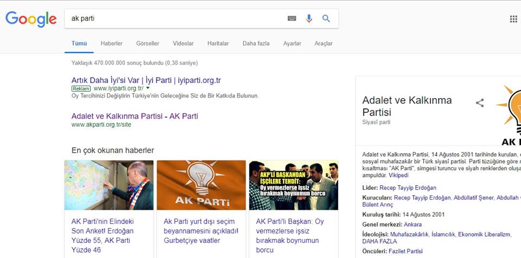
Task: Click the magnifying glass search button
Action: point(326,18)
